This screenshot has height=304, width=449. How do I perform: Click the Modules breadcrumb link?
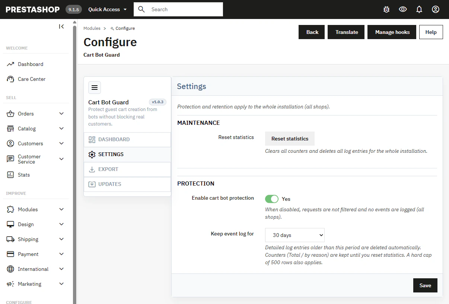point(92,28)
